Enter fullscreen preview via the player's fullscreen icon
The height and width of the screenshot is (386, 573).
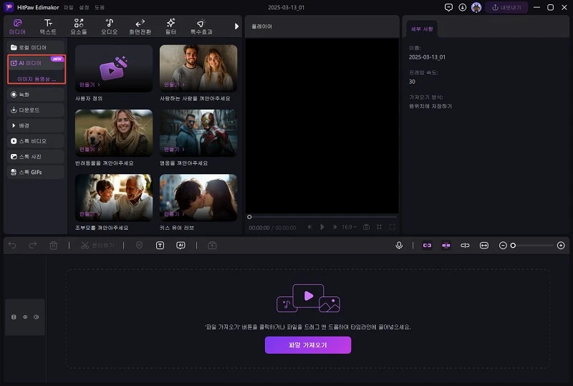coord(392,227)
